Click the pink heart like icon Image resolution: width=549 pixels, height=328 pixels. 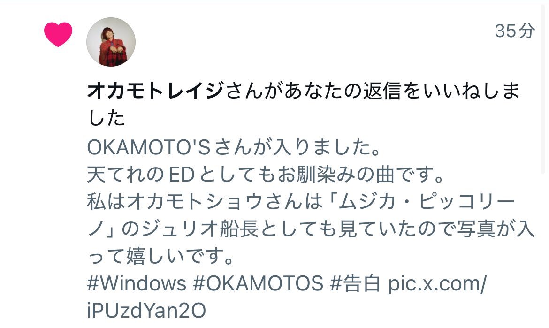[x=58, y=34]
